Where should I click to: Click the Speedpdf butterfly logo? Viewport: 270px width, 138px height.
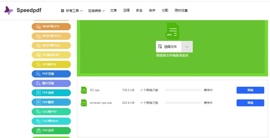[9, 11]
